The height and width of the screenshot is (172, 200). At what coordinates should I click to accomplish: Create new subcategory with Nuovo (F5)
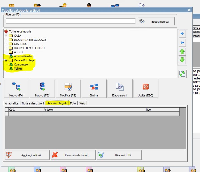click(42, 89)
